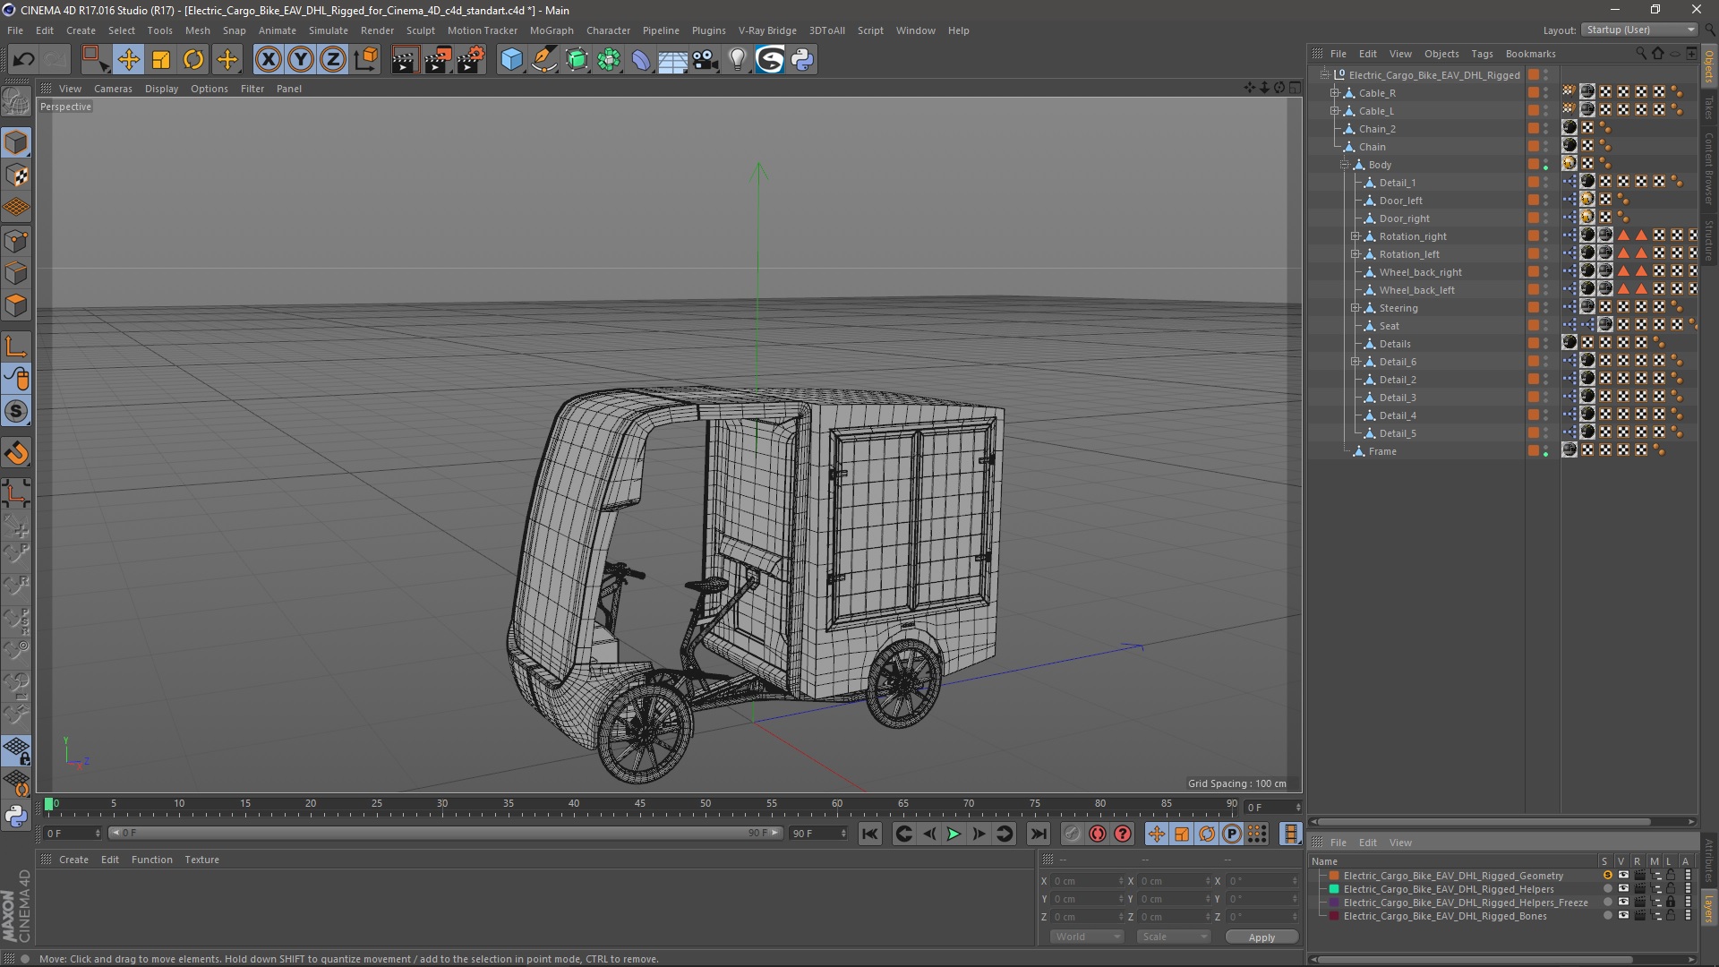
Task: Click the Render View clapperboard icon
Action: [x=405, y=60]
